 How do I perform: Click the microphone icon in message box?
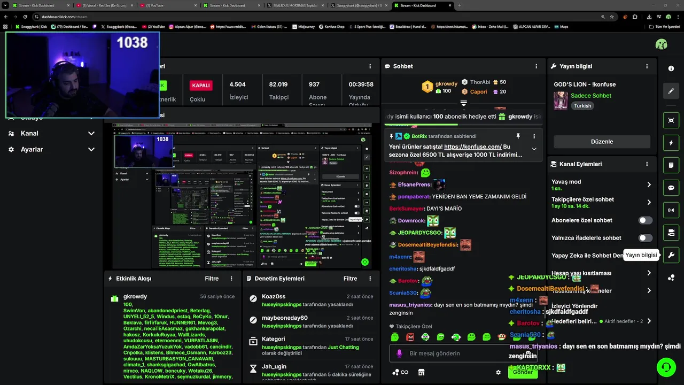[x=399, y=353]
